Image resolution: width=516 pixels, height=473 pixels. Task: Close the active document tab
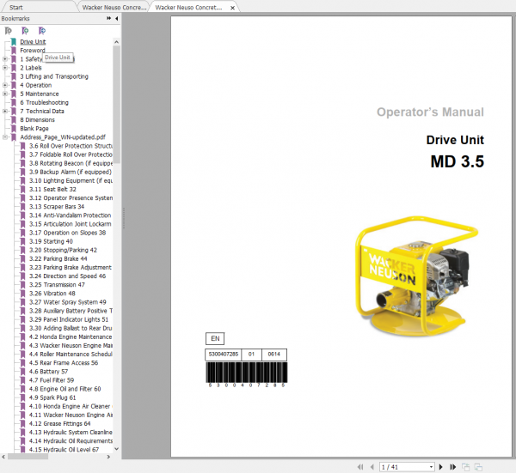point(233,8)
